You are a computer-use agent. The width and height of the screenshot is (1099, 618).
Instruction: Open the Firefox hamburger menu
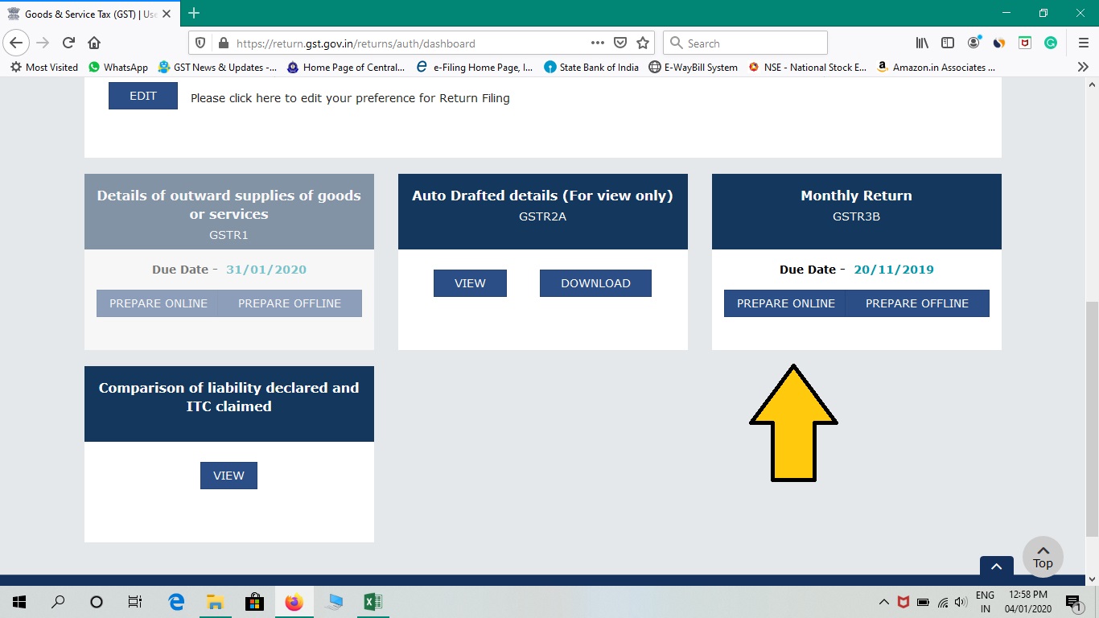(1082, 43)
